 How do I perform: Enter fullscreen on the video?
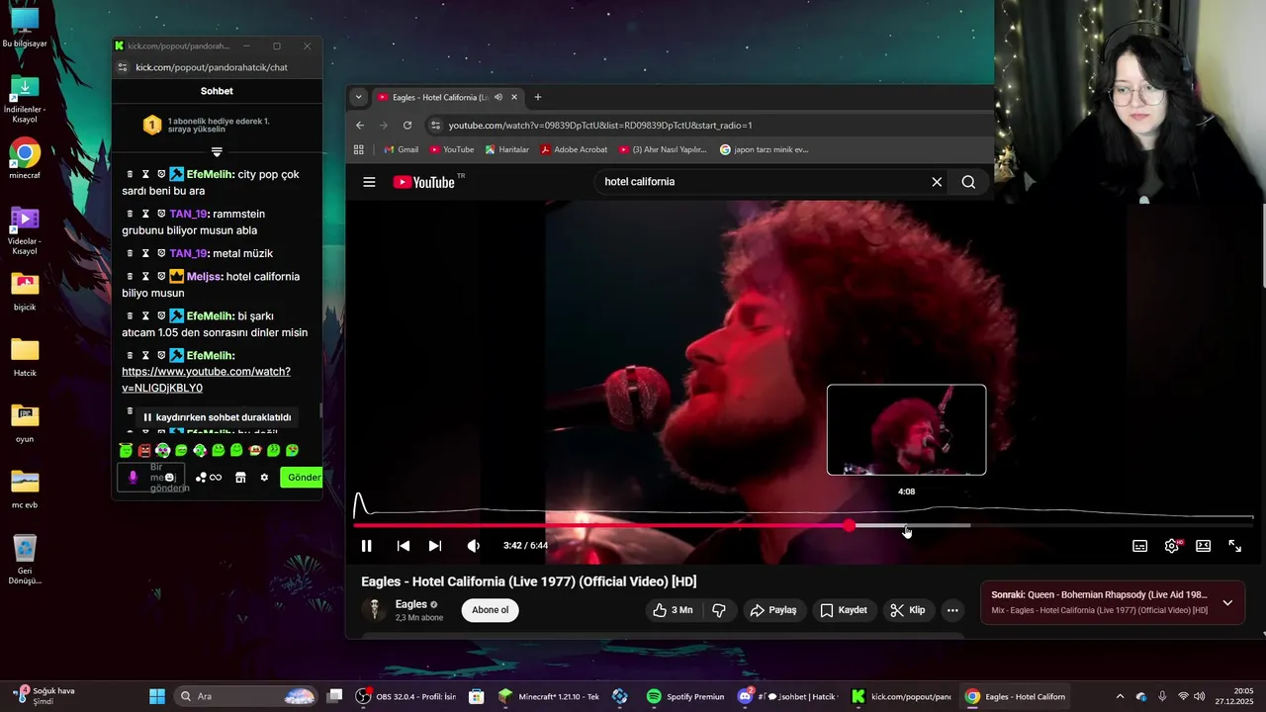tap(1234, 546)
